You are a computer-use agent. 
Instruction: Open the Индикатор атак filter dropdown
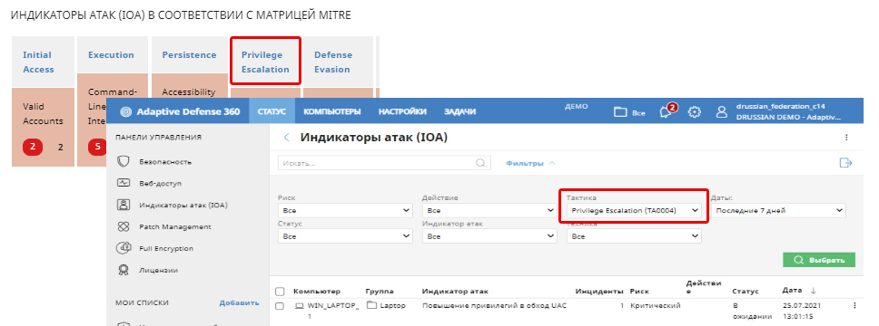coord(489,236)
